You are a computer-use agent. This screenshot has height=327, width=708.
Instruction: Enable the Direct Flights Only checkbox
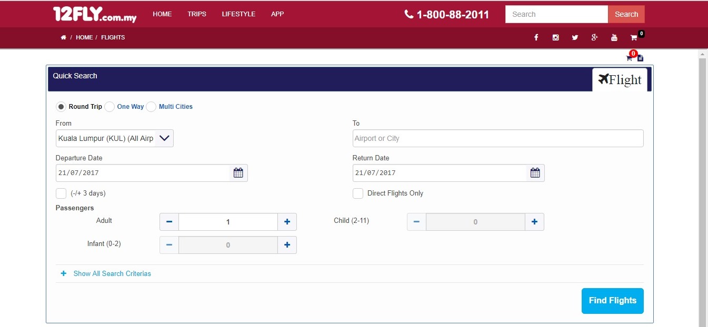tap(358, 193)
